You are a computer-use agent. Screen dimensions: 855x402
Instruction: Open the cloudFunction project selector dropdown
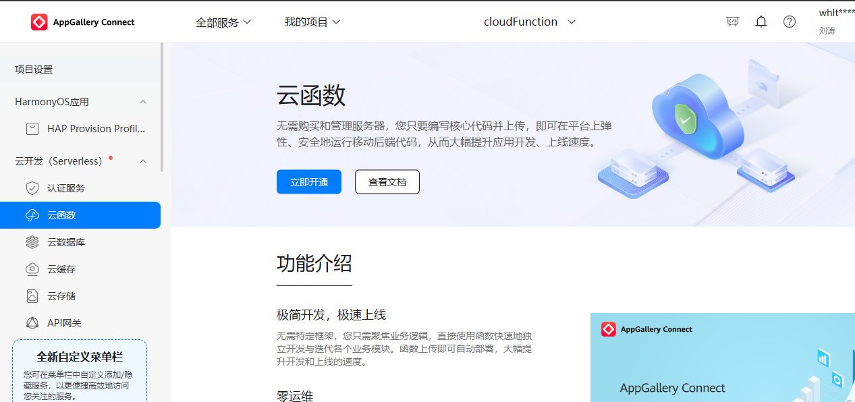tap(530, 22)
